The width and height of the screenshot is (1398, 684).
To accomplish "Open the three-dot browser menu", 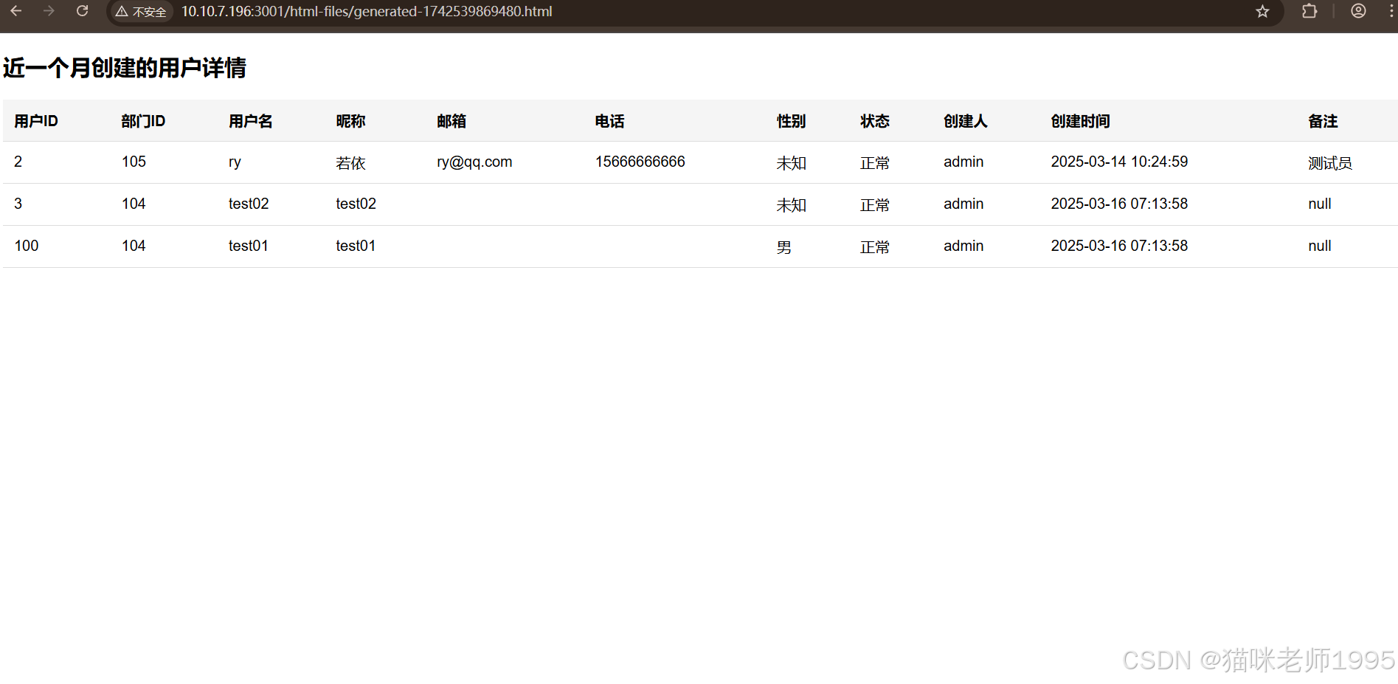I will tap(1390, 11).
